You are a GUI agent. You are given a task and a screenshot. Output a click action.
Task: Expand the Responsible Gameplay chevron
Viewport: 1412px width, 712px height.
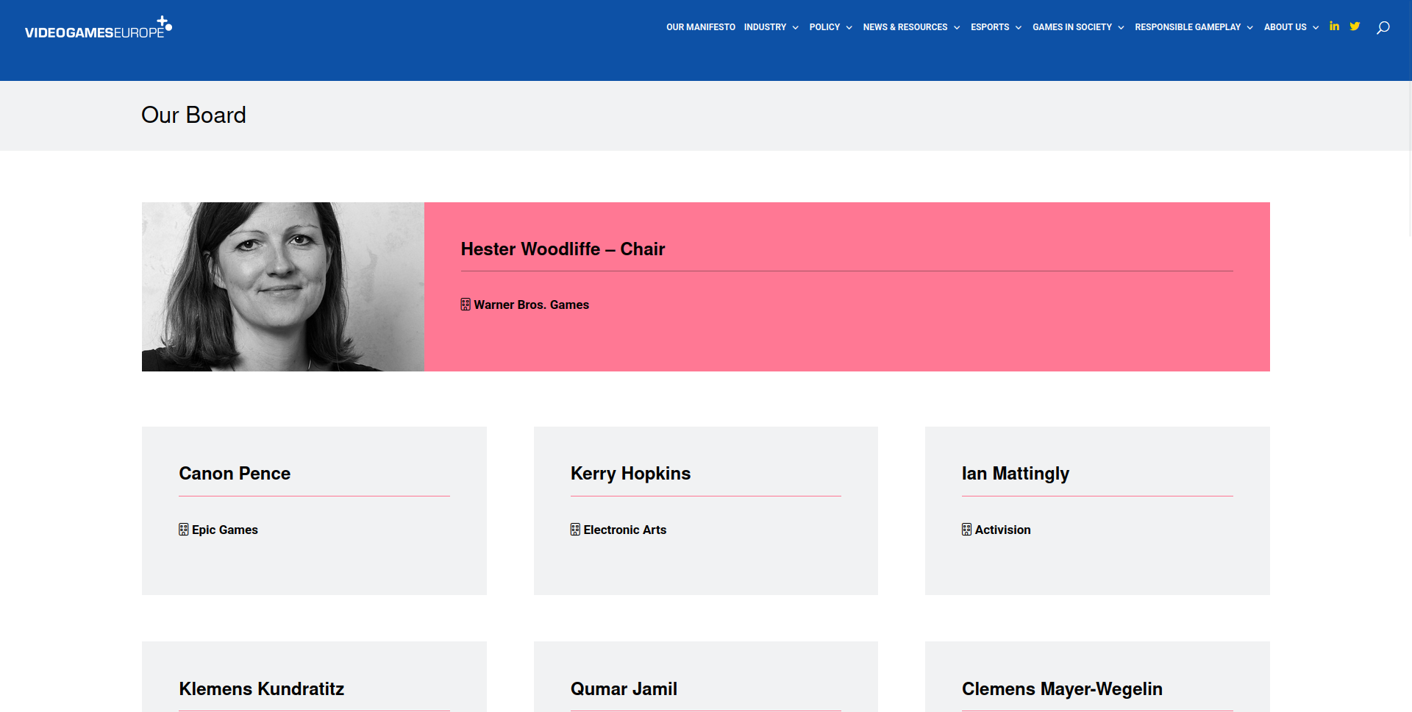tap(1249, 27)
